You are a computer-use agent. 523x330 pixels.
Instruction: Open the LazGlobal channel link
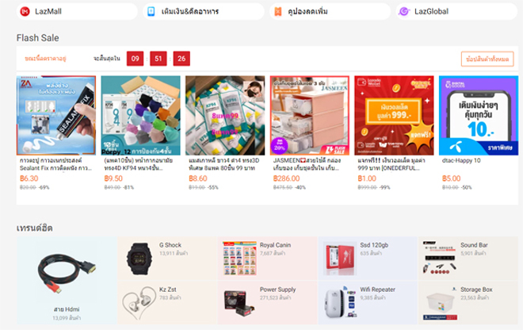pyautogui.click(x=456, y=11)
